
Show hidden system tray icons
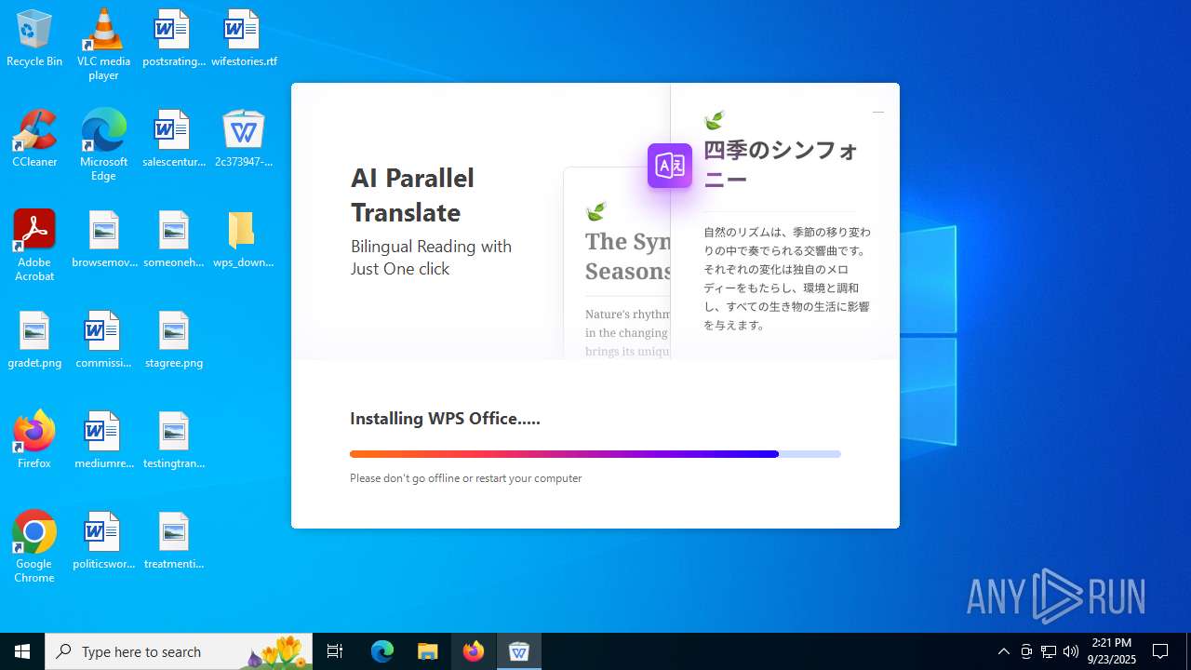pyautogui.click(x=1003, y=651)
